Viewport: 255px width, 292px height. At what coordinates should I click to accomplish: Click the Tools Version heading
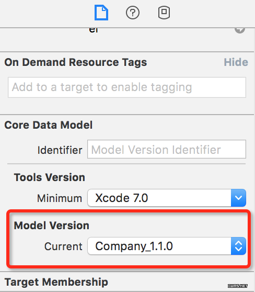pyautogui.click(x=50, y=177)
